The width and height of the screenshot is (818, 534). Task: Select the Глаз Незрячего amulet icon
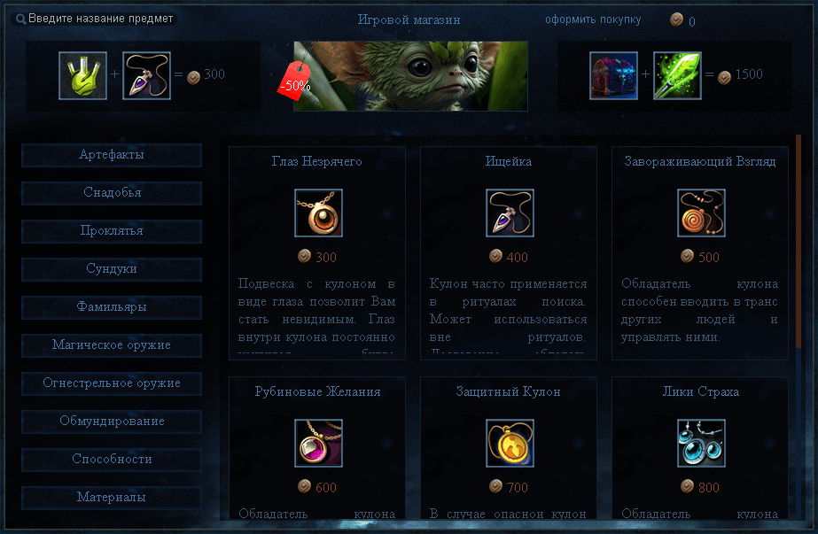tap(318, 213)
